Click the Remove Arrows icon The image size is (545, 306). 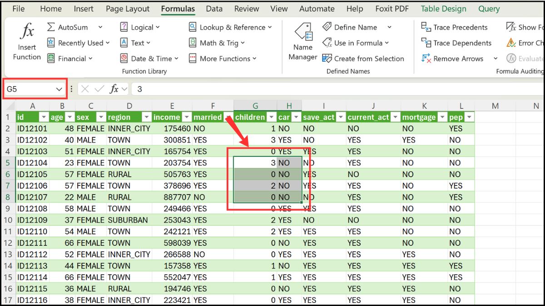click(426, 58)
